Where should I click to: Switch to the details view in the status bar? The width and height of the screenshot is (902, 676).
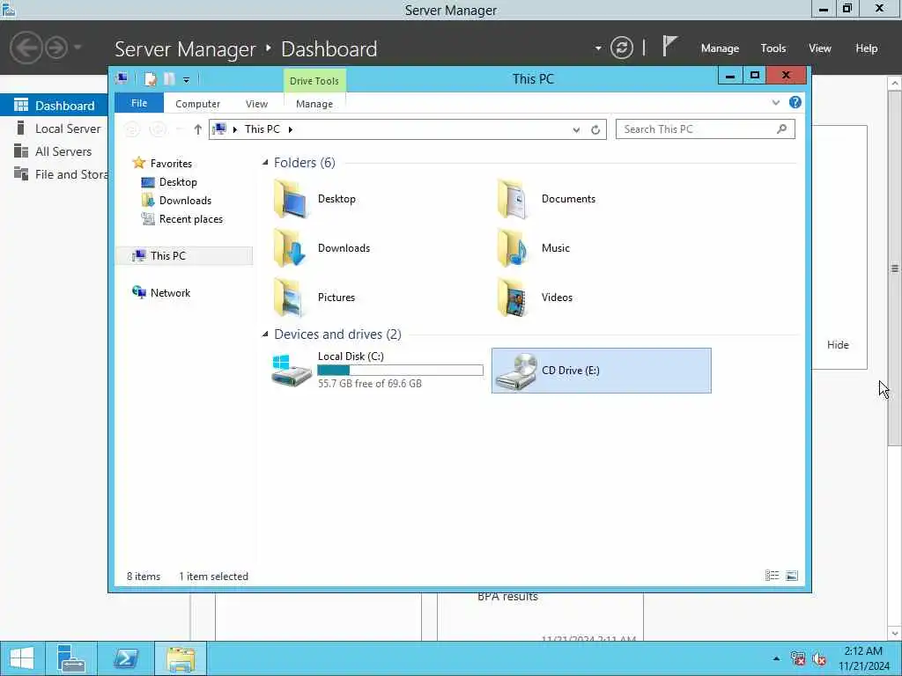(772, 576)
